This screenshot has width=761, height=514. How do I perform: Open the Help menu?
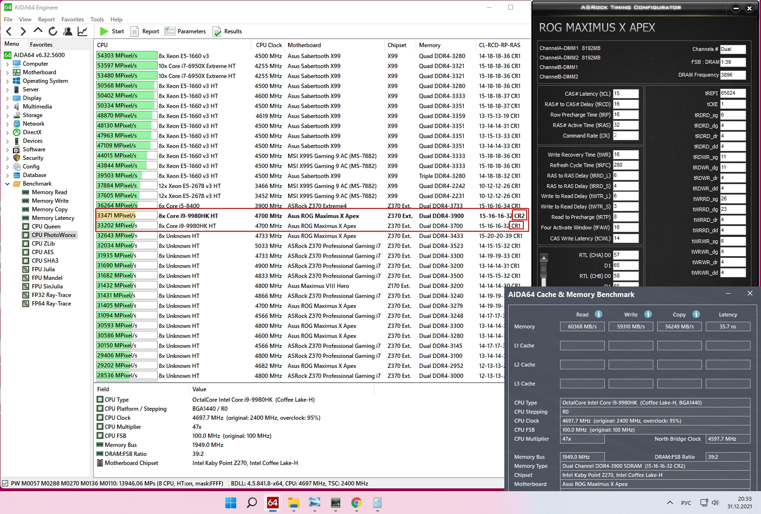click(x=116, y=20)
